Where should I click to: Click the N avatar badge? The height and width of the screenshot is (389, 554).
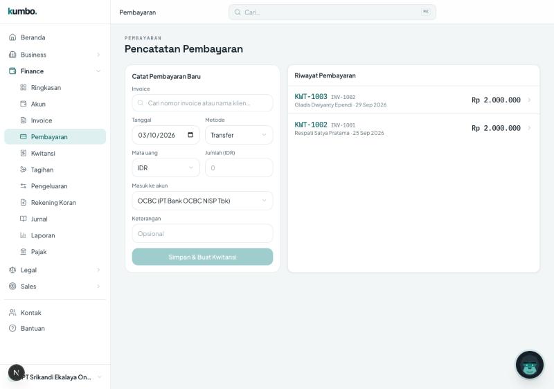point(16,373)
